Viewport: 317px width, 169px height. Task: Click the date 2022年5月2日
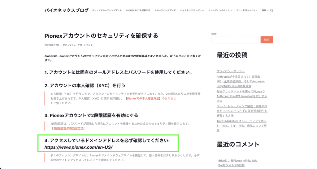[52, 45]
